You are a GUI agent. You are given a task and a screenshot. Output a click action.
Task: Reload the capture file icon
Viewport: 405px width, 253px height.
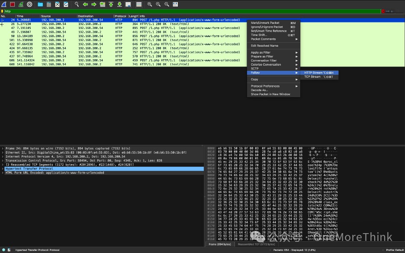(66, 4)
